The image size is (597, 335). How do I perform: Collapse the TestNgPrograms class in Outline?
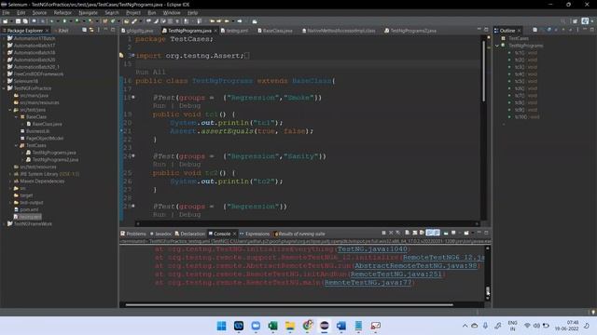(x=497, y=46)
